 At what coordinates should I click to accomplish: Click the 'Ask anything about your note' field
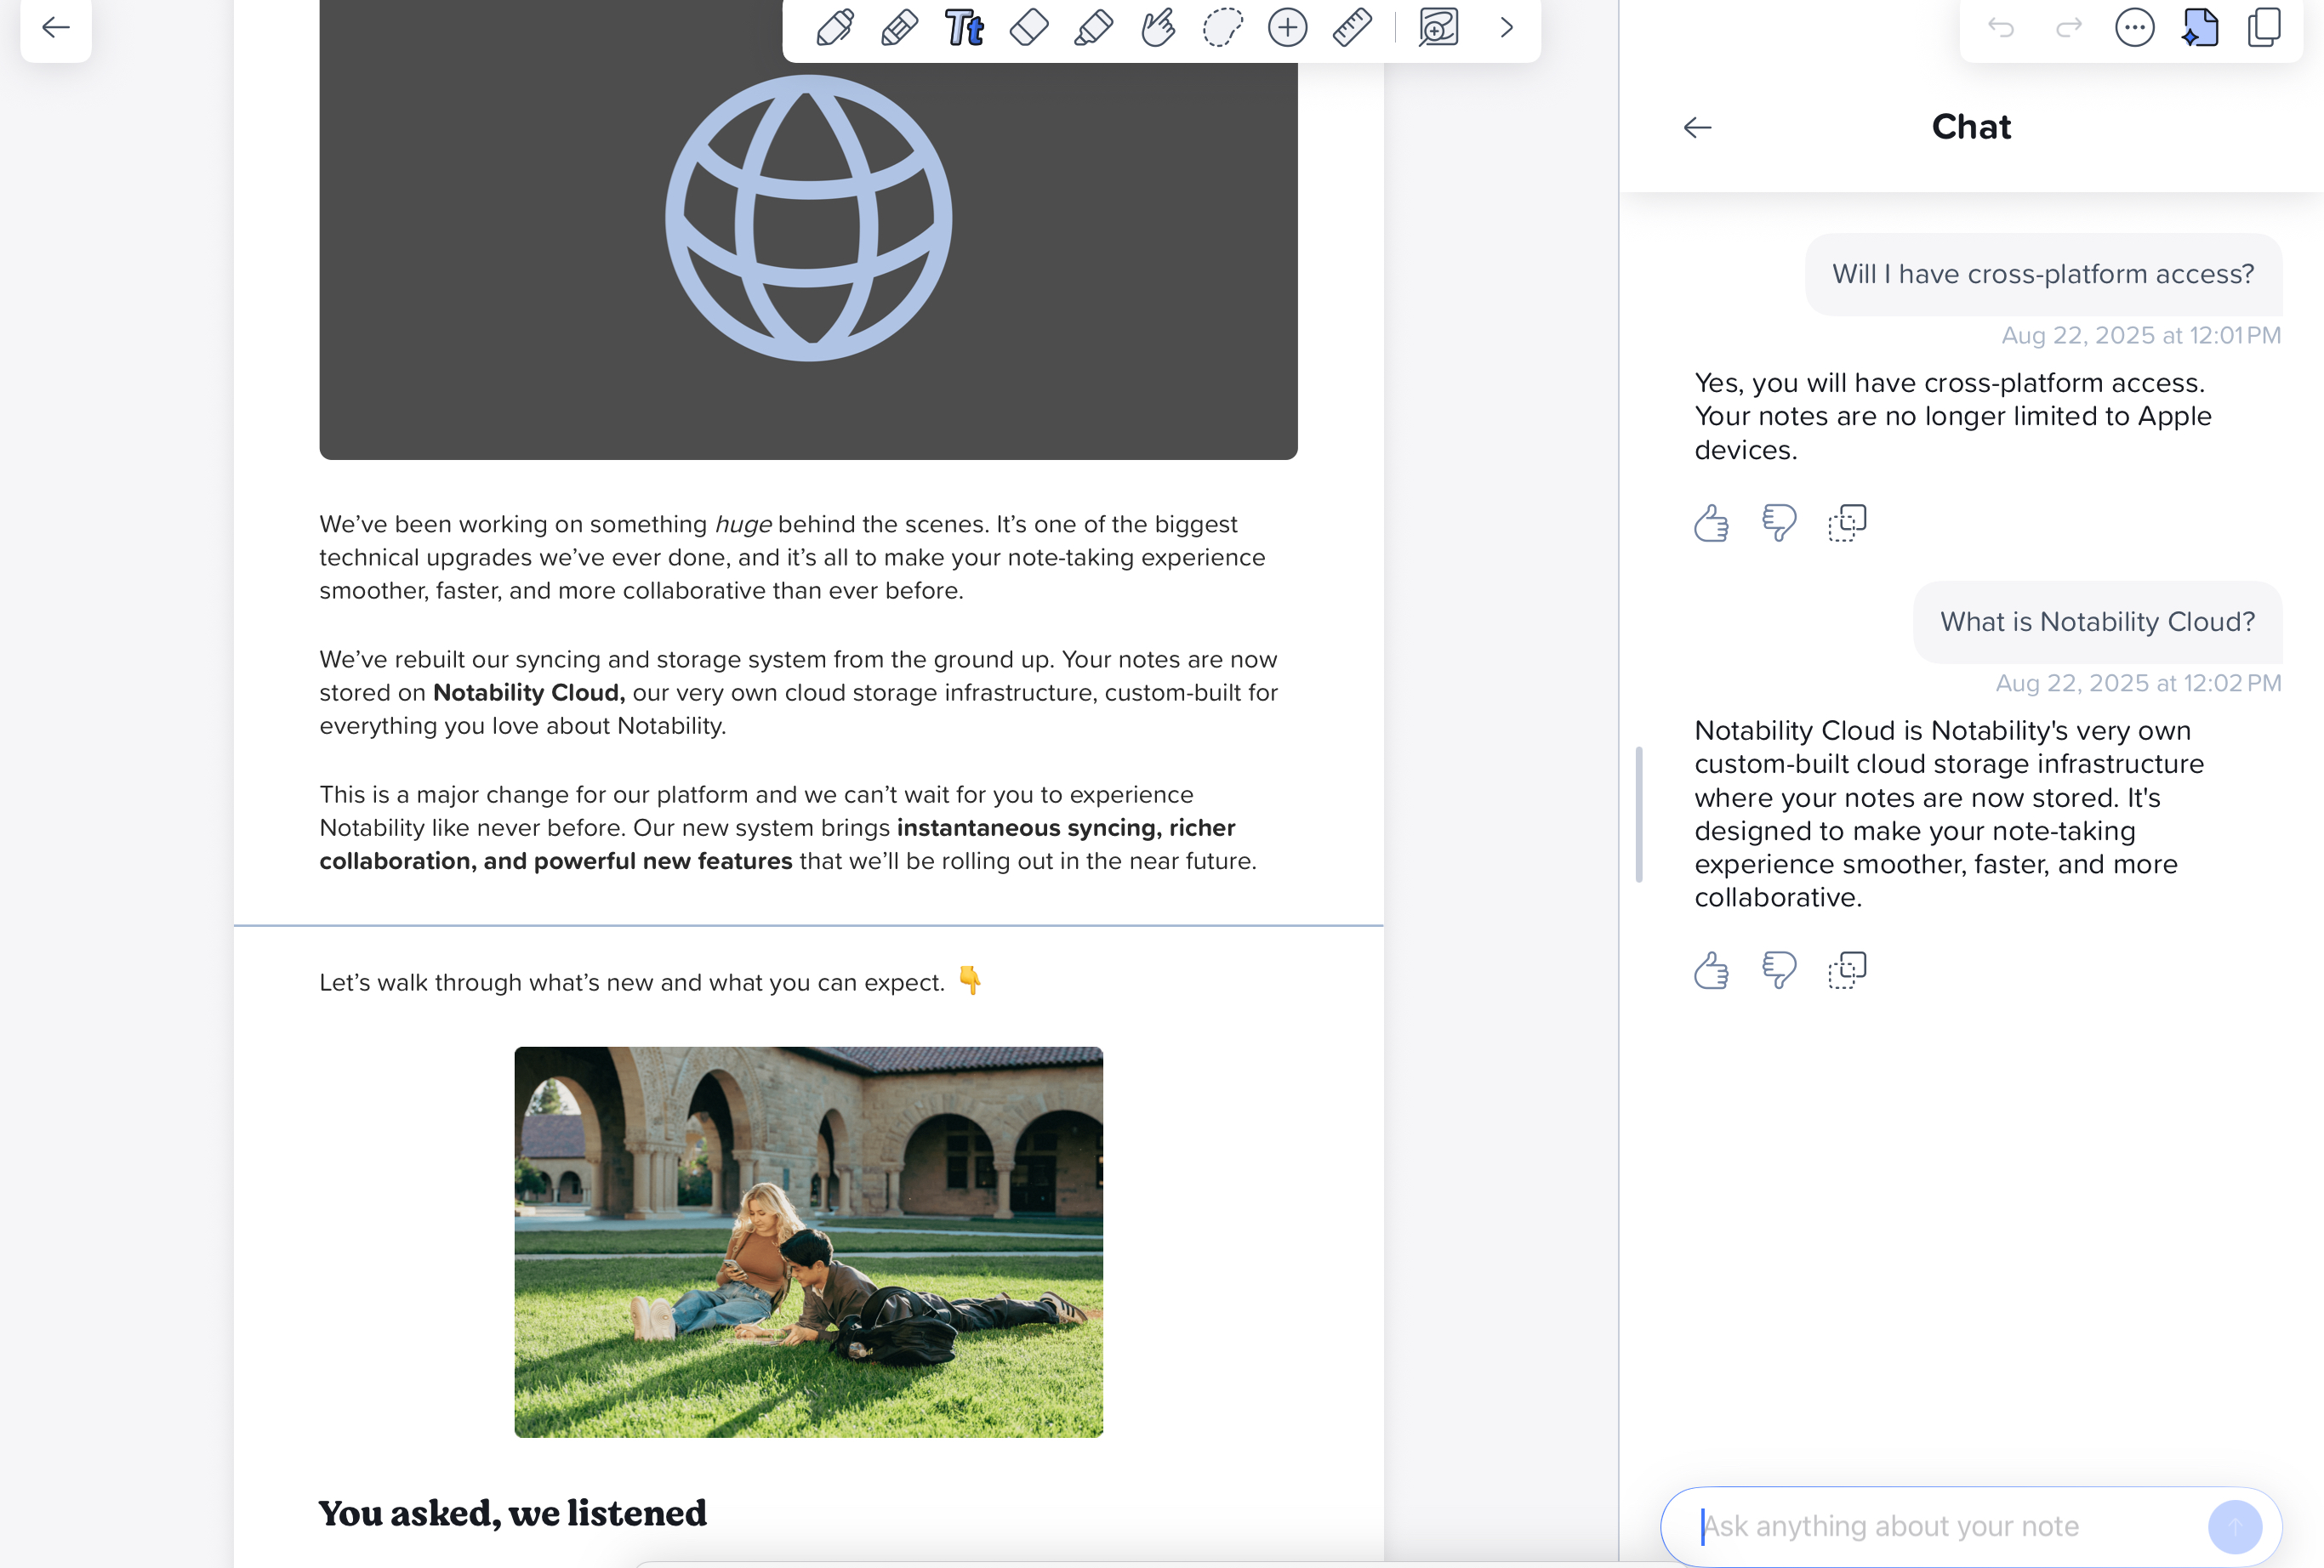click(1950, 1526)
